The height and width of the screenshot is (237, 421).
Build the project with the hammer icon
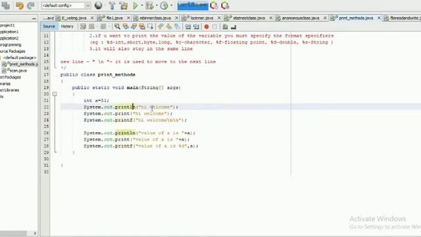coord(112,5)
